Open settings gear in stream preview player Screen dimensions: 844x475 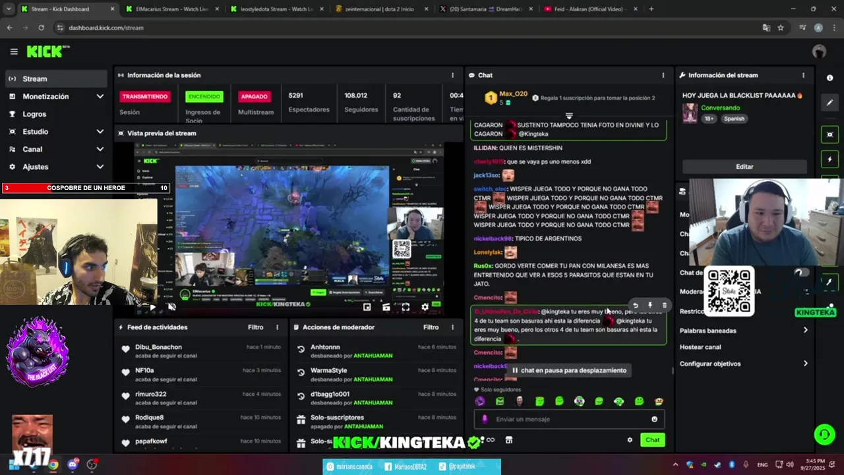click(x=425, y=307)
